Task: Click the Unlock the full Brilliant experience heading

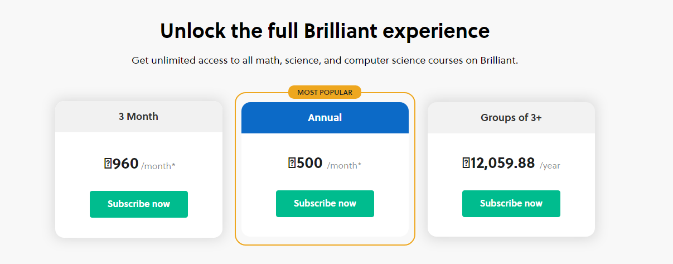Action: click(x=325, y=31)
